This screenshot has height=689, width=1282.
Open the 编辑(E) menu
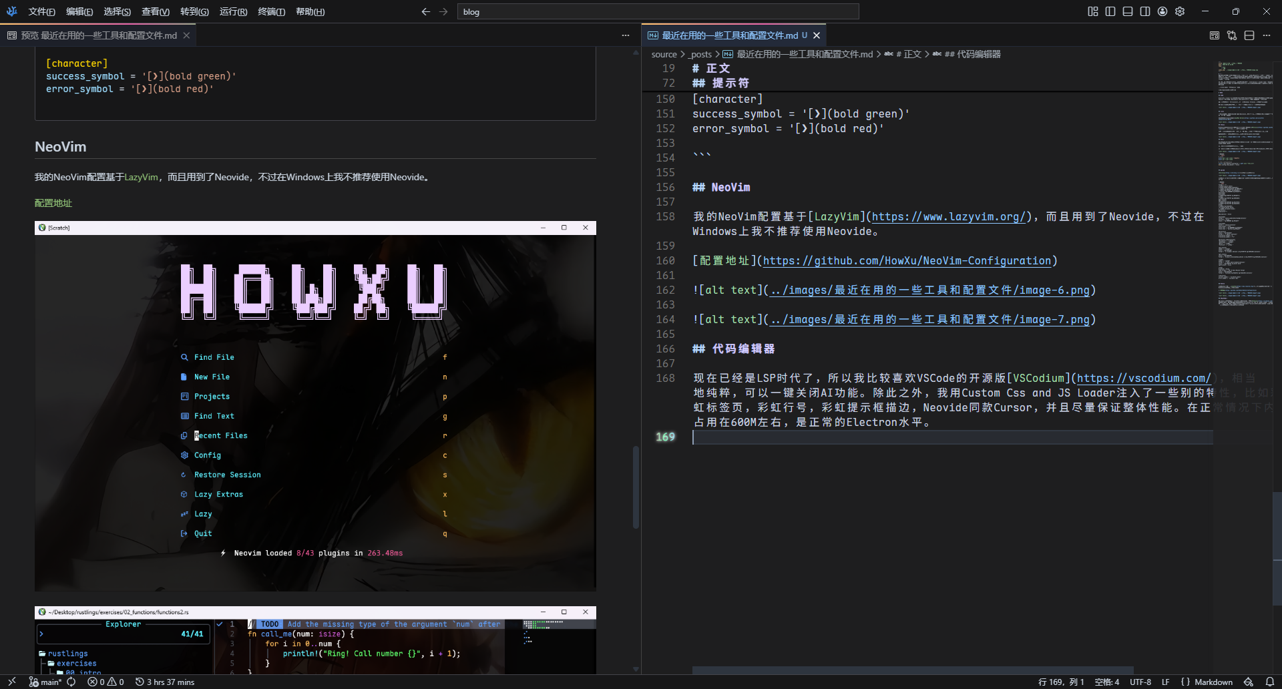tap(79, 11)
